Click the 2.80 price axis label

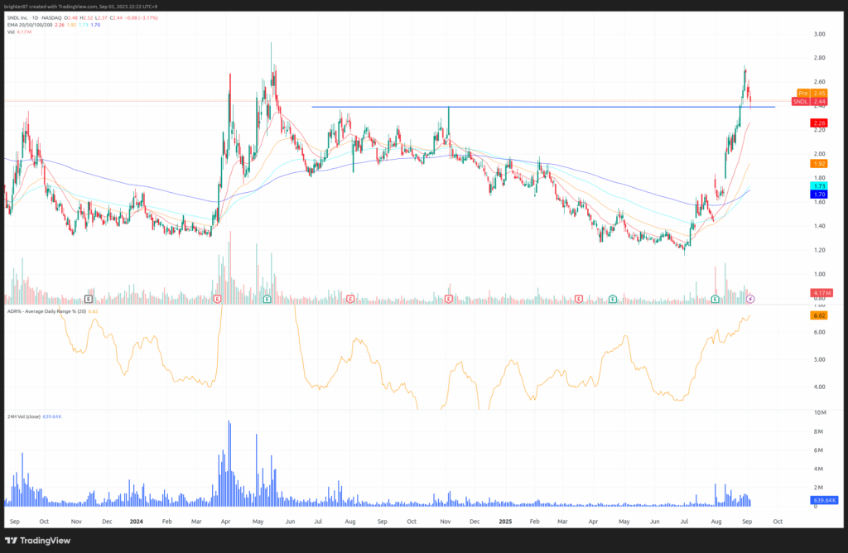[819, 58]
